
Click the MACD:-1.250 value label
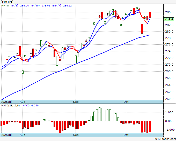31,106
